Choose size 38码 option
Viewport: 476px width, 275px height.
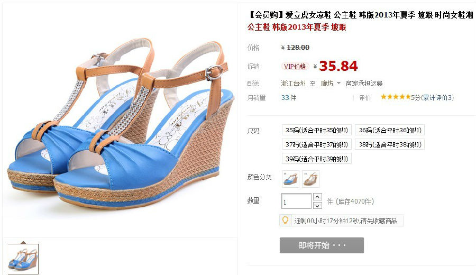tap(390, 144)
